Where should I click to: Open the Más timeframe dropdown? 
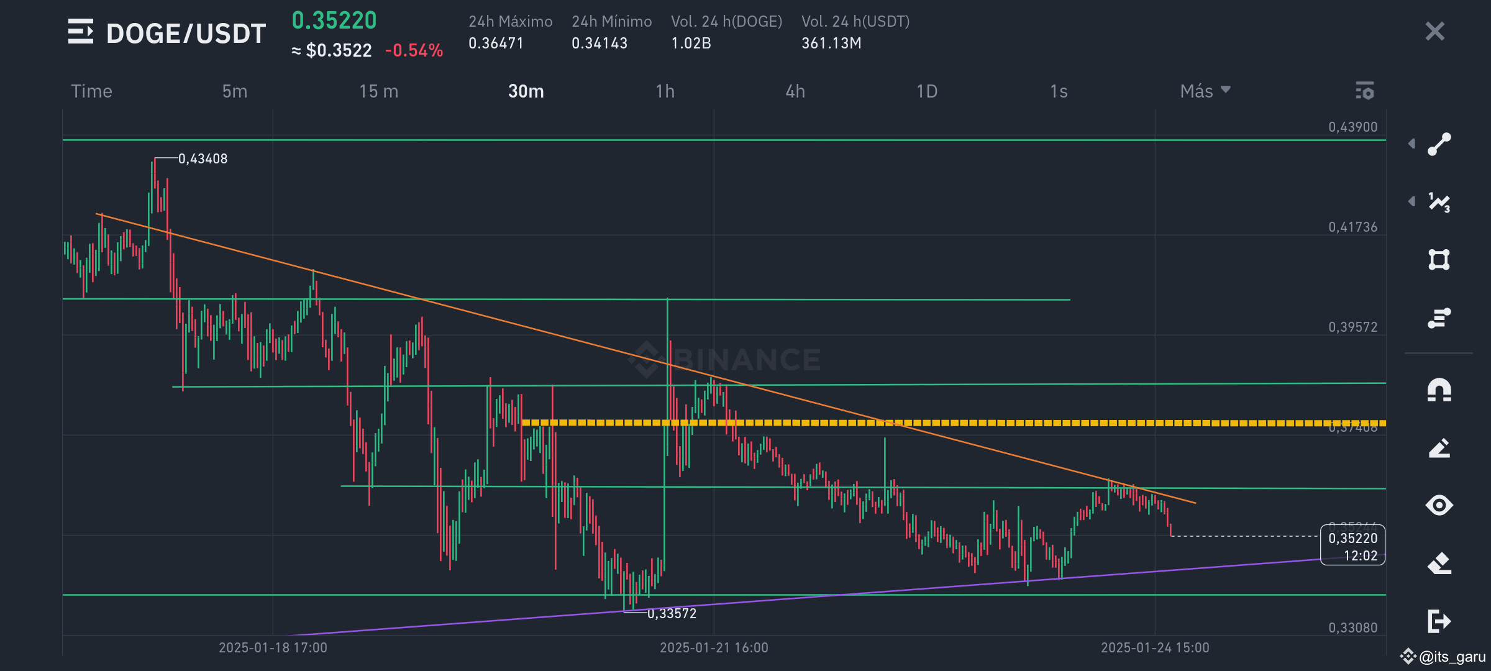tap(1205, 91)
